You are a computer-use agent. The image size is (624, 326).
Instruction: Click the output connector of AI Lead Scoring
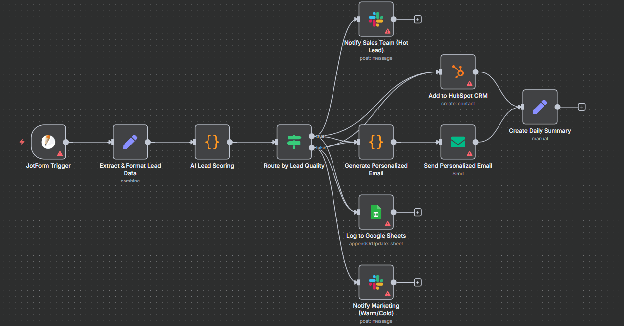[x=230, y=142]
